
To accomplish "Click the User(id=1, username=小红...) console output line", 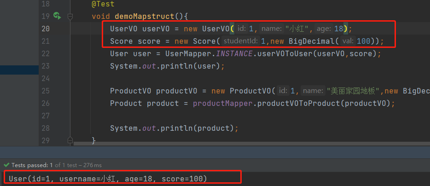I will [108, 179].
